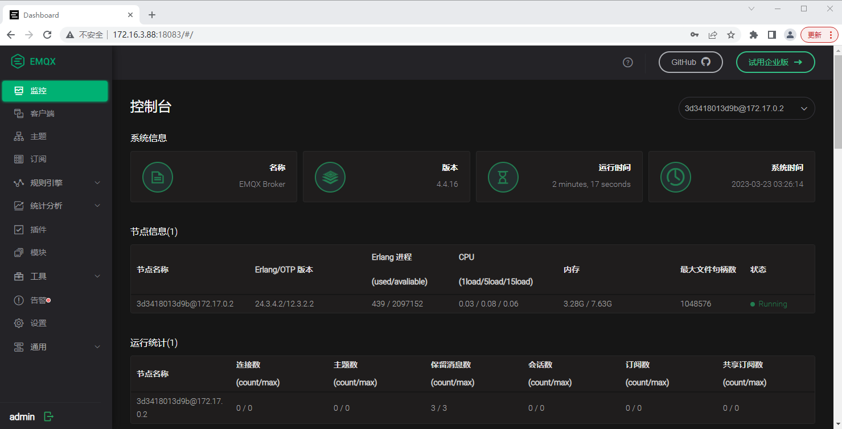Click Erlang/OTP version 24.3.4.2/12.3.2.2
Image resolution: width=842 pixels, height=429 pixels.
pos(284,304)
